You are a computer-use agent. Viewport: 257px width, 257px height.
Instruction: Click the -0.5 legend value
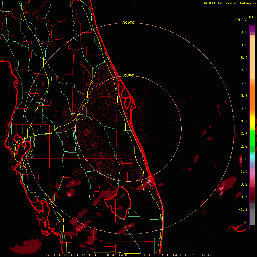[x=243, y=197]
